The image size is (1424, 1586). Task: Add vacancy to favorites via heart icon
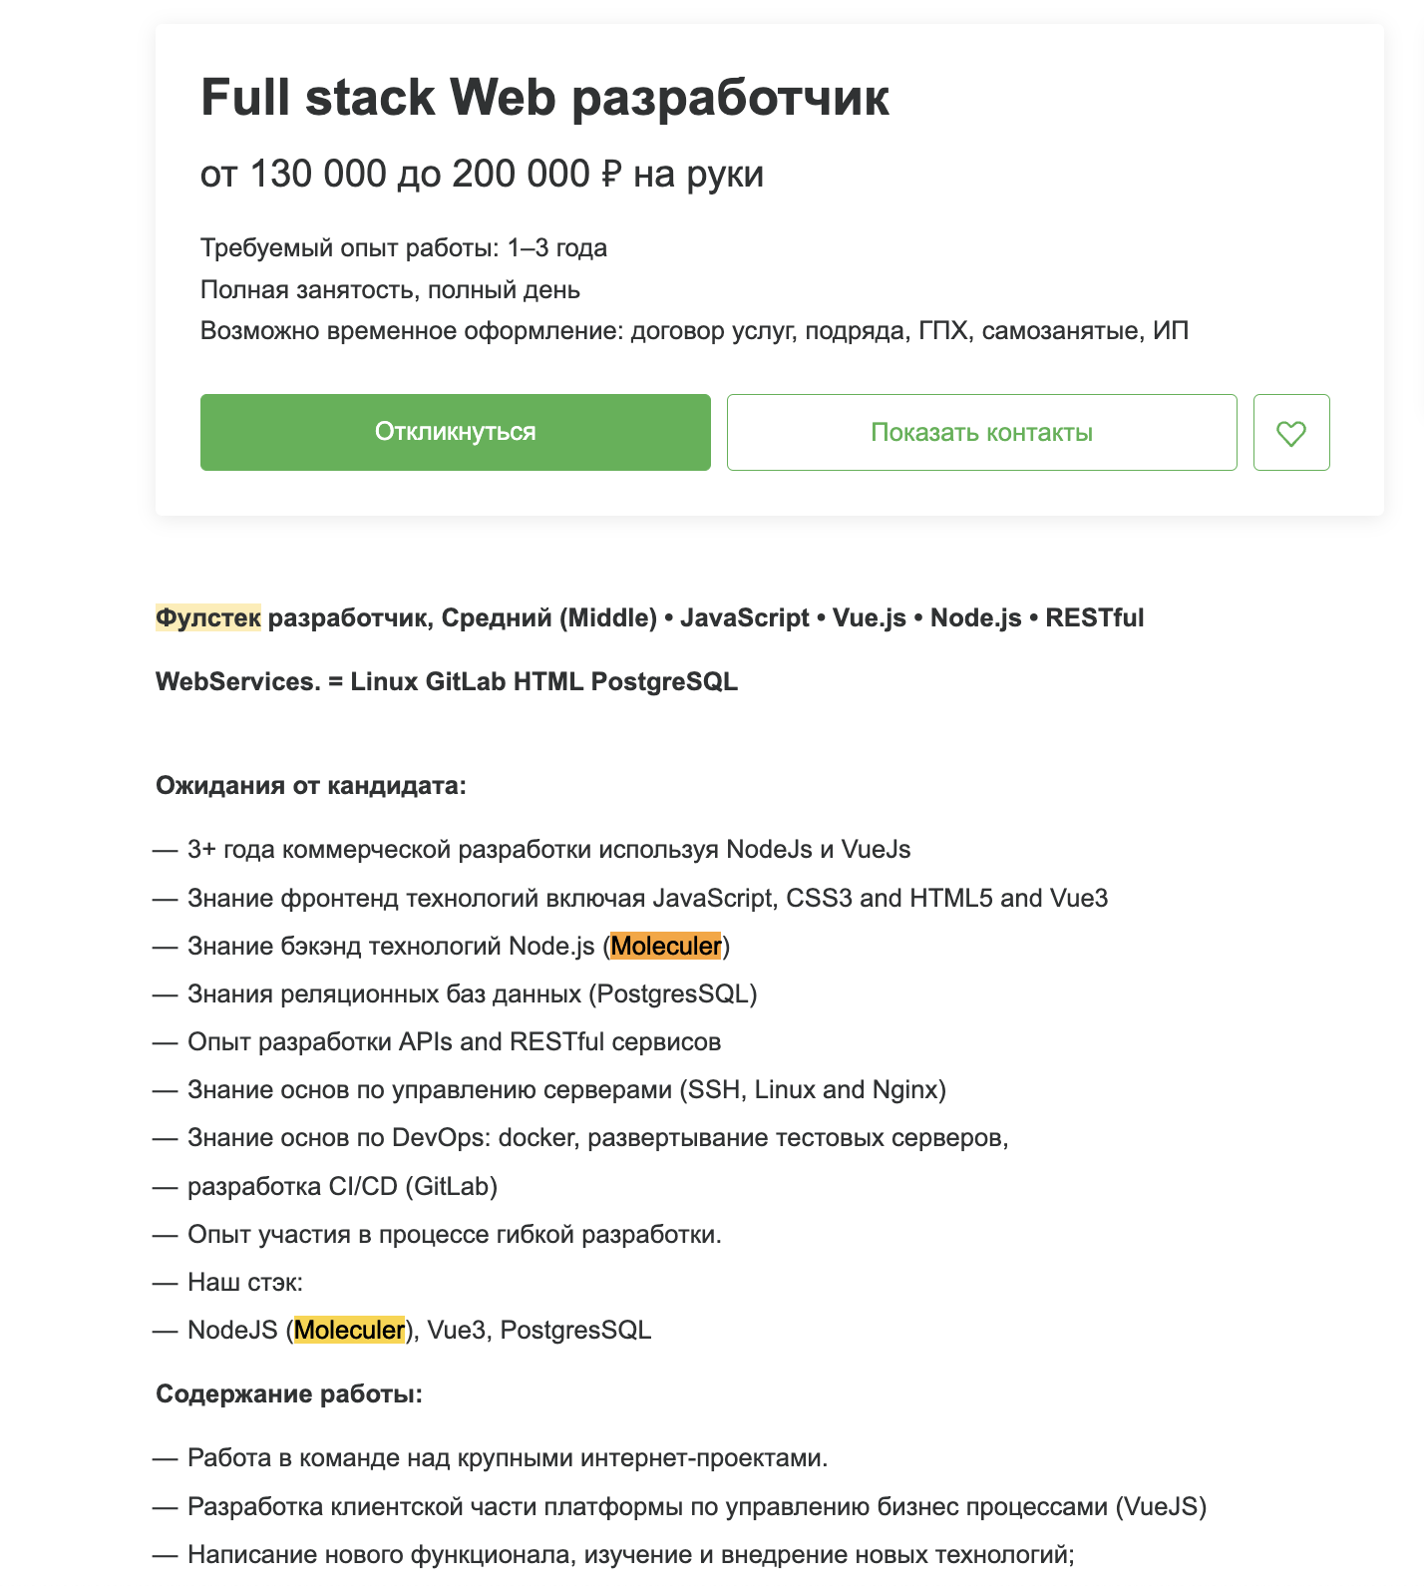point(1291,432)
